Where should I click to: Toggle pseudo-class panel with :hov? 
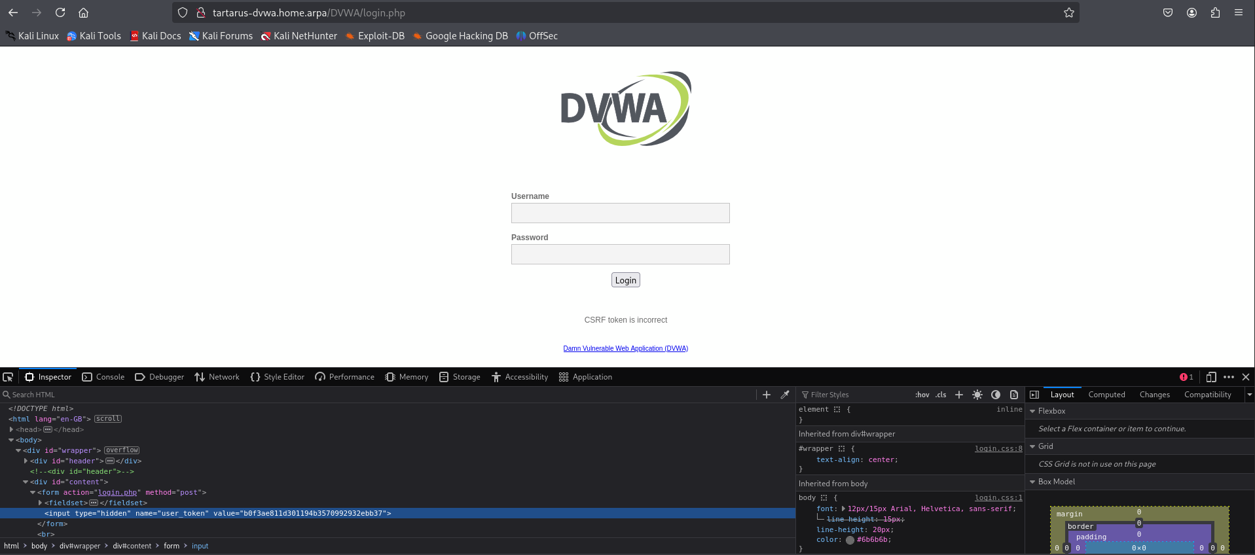pos(922,395)
